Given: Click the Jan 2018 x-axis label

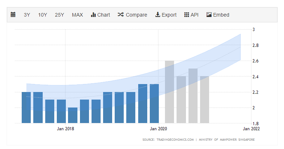Looking at the screenshot, I should pos(65,128).
